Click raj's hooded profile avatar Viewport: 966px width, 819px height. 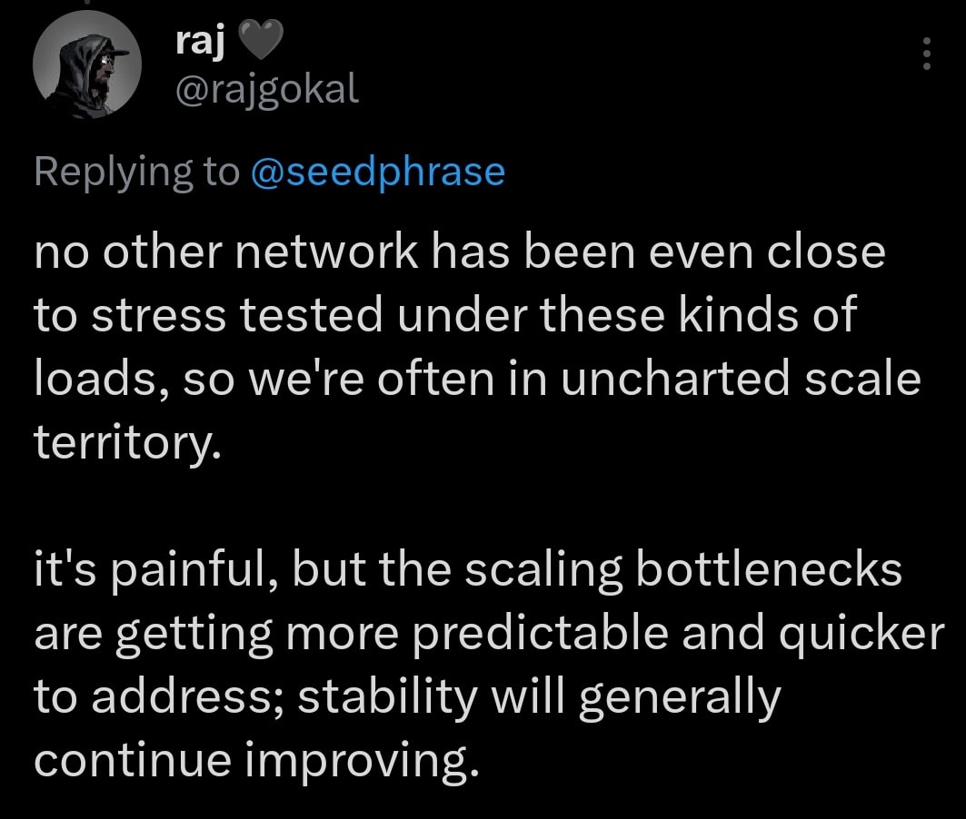[x=87, y=64]
